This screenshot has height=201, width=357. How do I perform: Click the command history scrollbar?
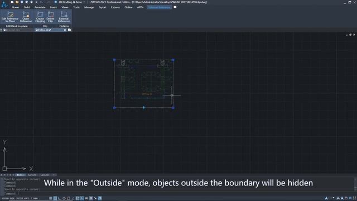pos(355,185)
